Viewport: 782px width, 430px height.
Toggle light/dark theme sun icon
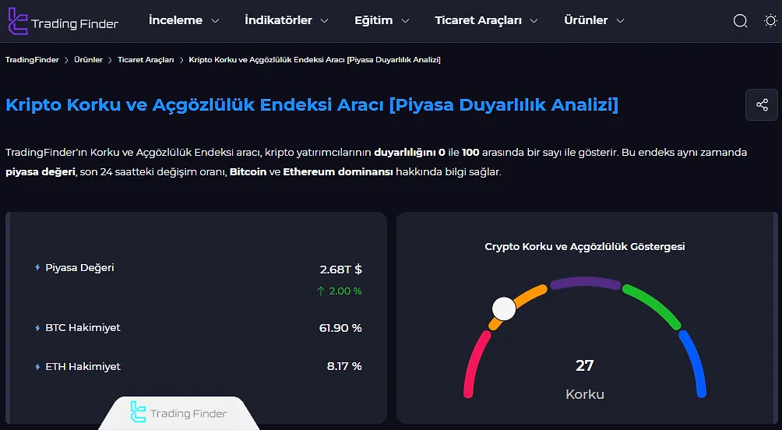coord(770,20)
